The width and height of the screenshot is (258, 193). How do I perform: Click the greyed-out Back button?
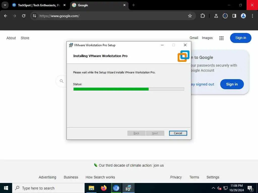point(136,133)
